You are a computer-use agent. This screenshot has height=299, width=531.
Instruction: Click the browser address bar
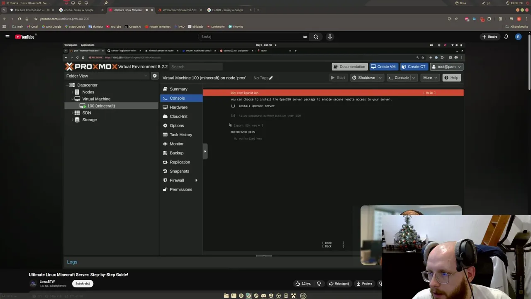241,19
